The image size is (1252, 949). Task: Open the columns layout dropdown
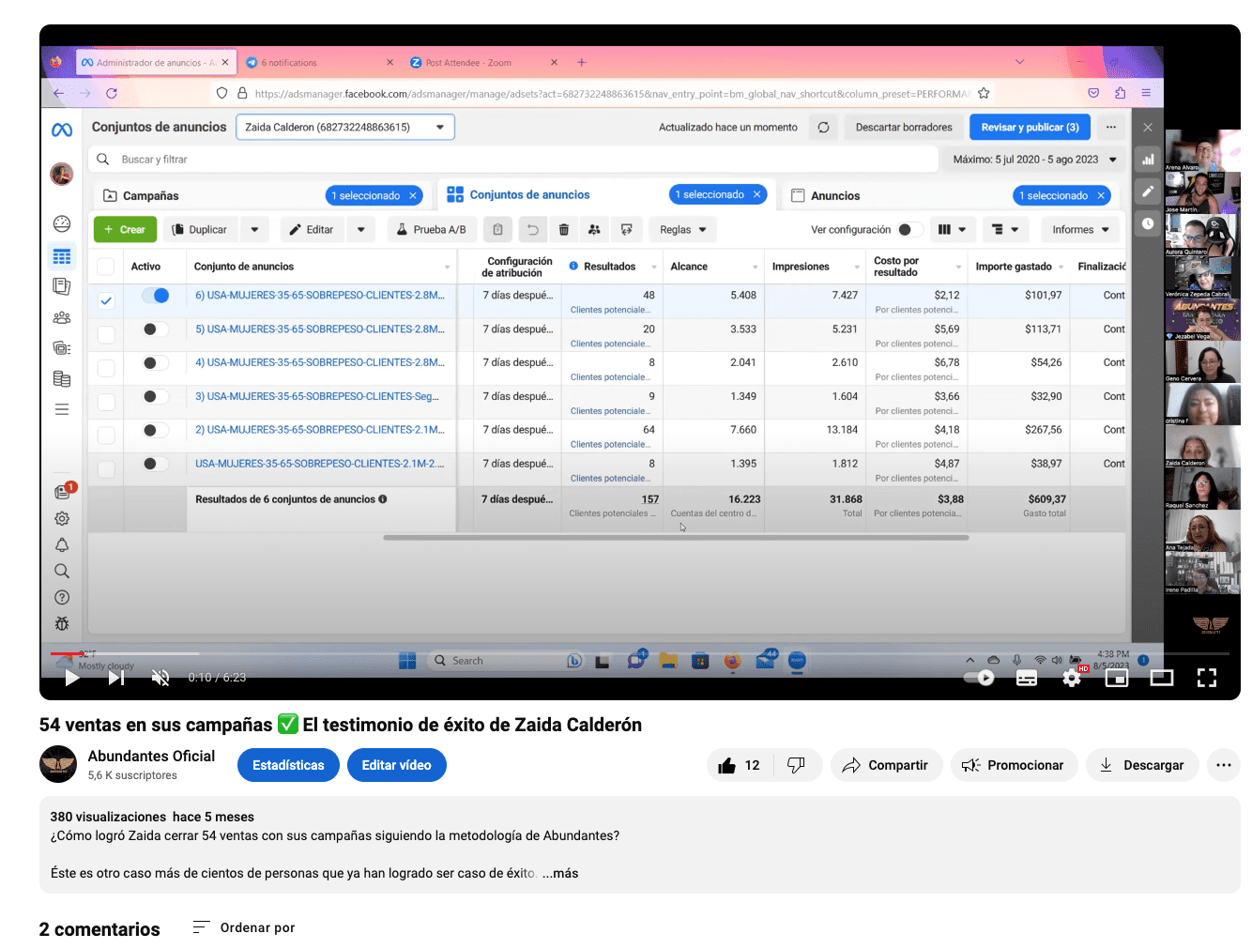(952, 229)
